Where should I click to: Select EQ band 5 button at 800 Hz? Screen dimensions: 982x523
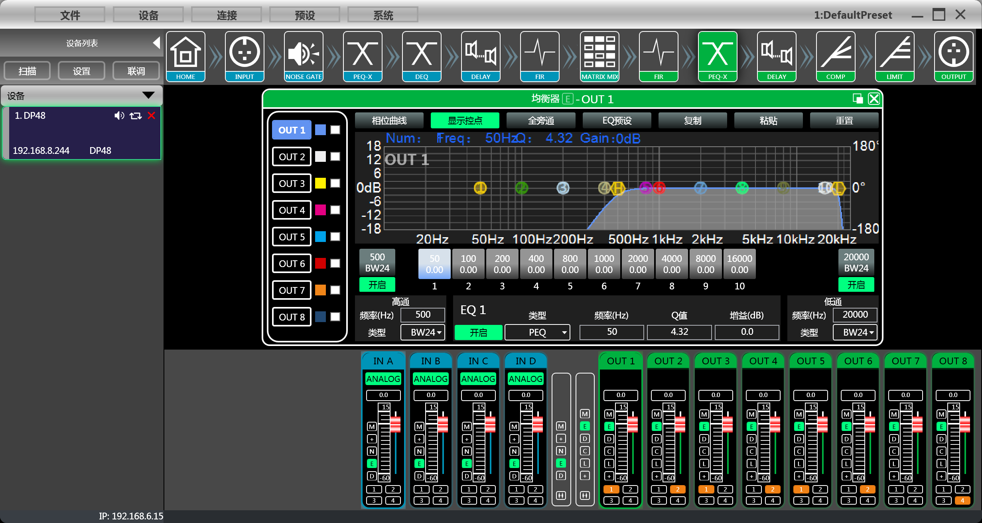click(570, 264)
